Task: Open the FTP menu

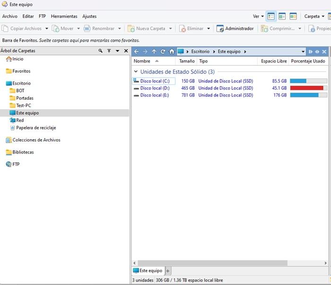Action: pos(42,16)
